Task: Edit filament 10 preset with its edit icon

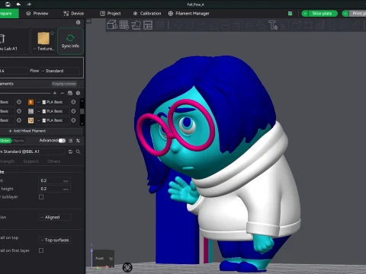Action: coord(73,111)
